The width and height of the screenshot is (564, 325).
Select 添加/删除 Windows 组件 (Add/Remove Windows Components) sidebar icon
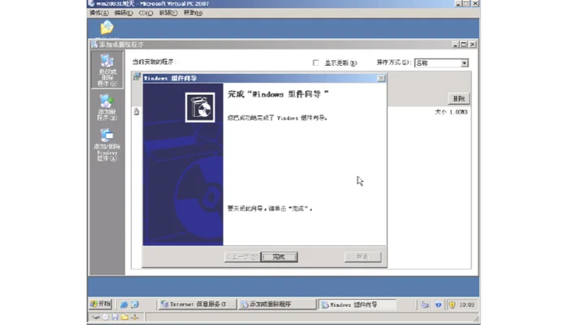(x=106, y=145)
